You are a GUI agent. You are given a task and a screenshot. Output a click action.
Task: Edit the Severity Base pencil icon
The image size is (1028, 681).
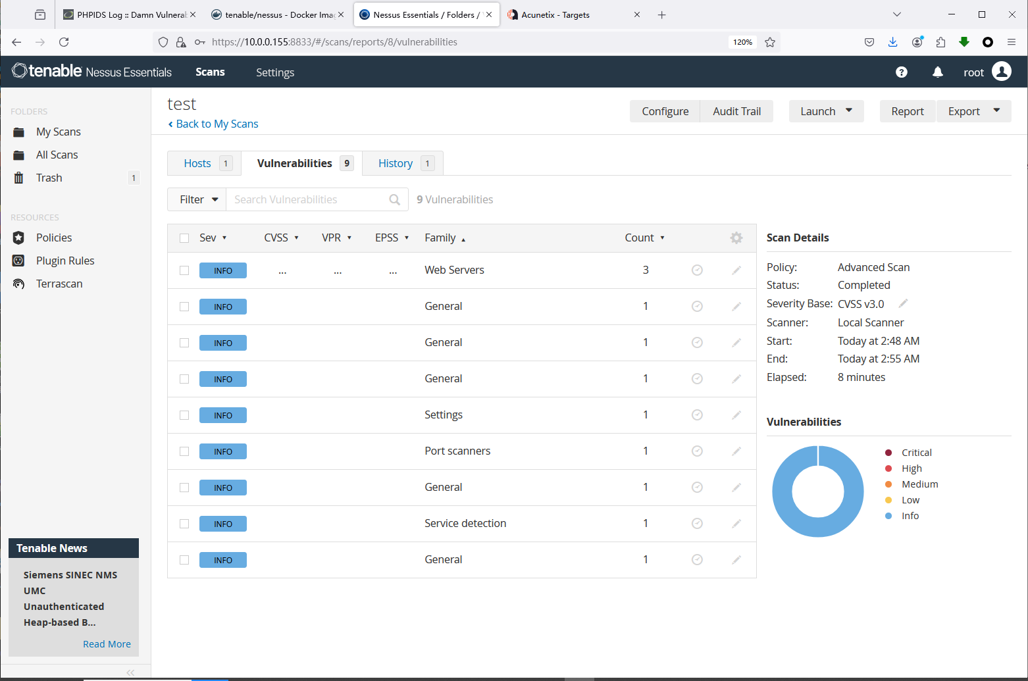[904, 303]
